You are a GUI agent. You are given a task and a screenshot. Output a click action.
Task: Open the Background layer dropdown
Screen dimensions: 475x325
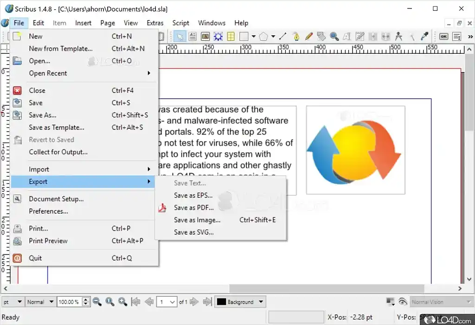tap(240, 302)
